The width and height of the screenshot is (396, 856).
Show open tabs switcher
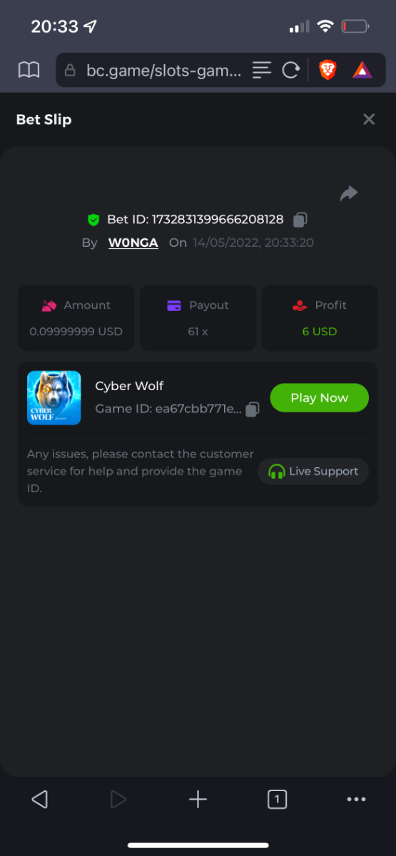277,800
